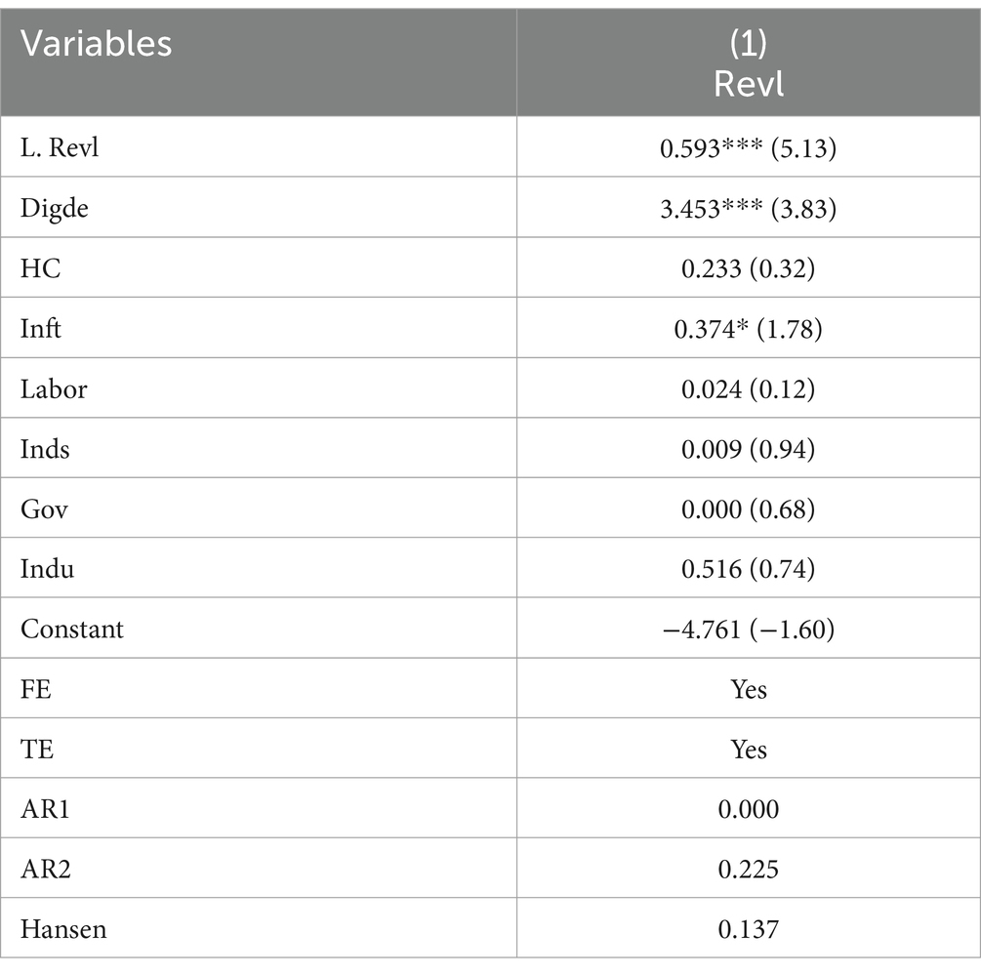Click the Yes value in FE row

[749, 689]
